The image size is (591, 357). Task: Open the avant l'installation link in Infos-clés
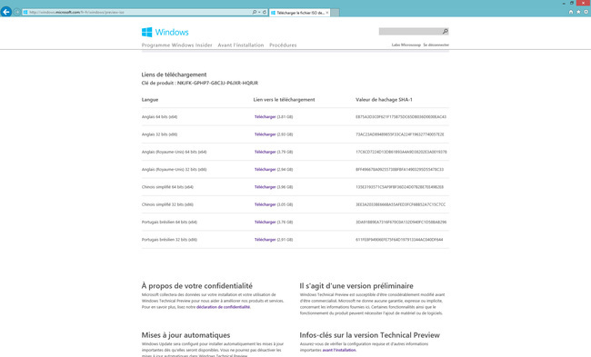[339, 350]
